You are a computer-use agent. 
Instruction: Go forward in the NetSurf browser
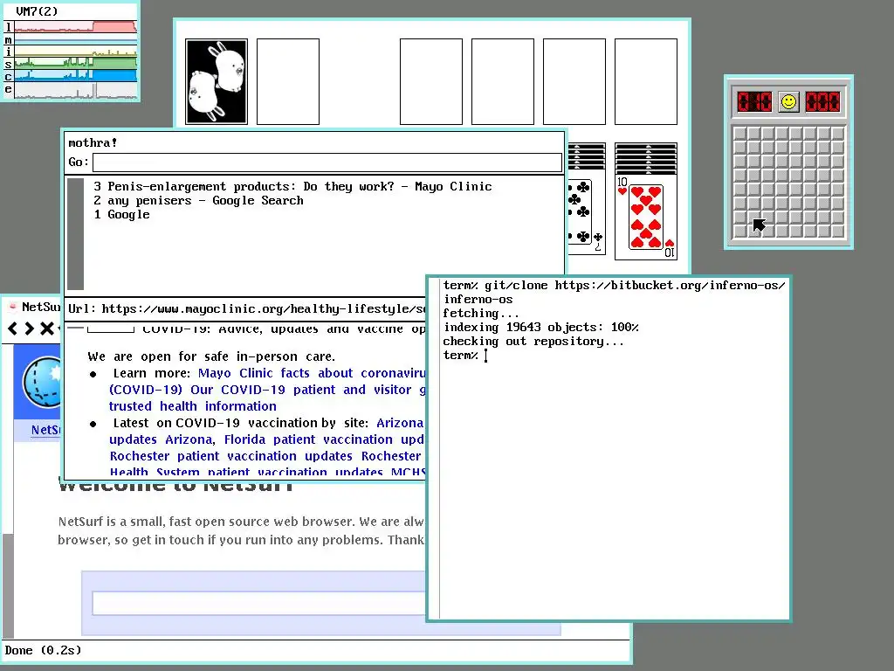click(29, 329)
